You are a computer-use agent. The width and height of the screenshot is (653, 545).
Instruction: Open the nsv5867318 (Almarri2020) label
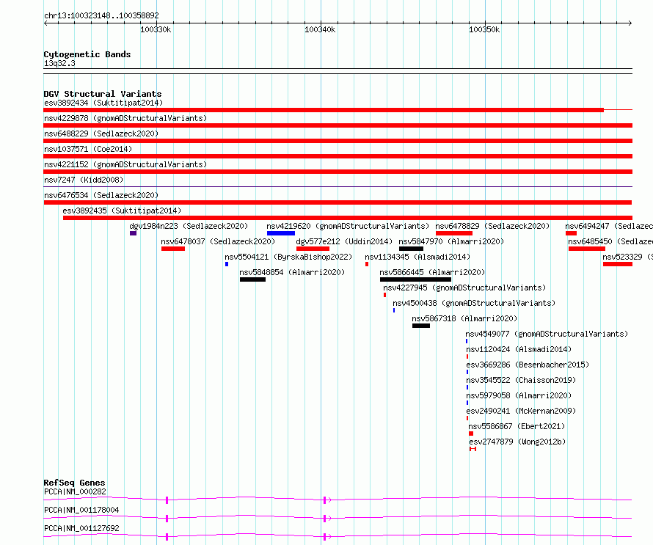464,318
